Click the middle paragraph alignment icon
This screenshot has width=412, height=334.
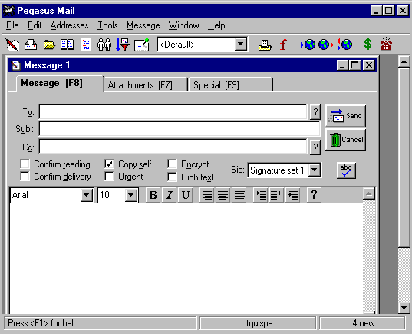tap(222, 195)
